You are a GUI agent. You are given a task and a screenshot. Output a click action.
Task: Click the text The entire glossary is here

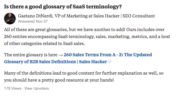tap(31, 55)
